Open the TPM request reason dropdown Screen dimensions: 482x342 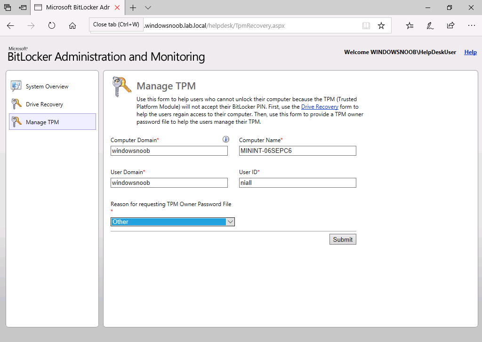click(x=173, y=222)
